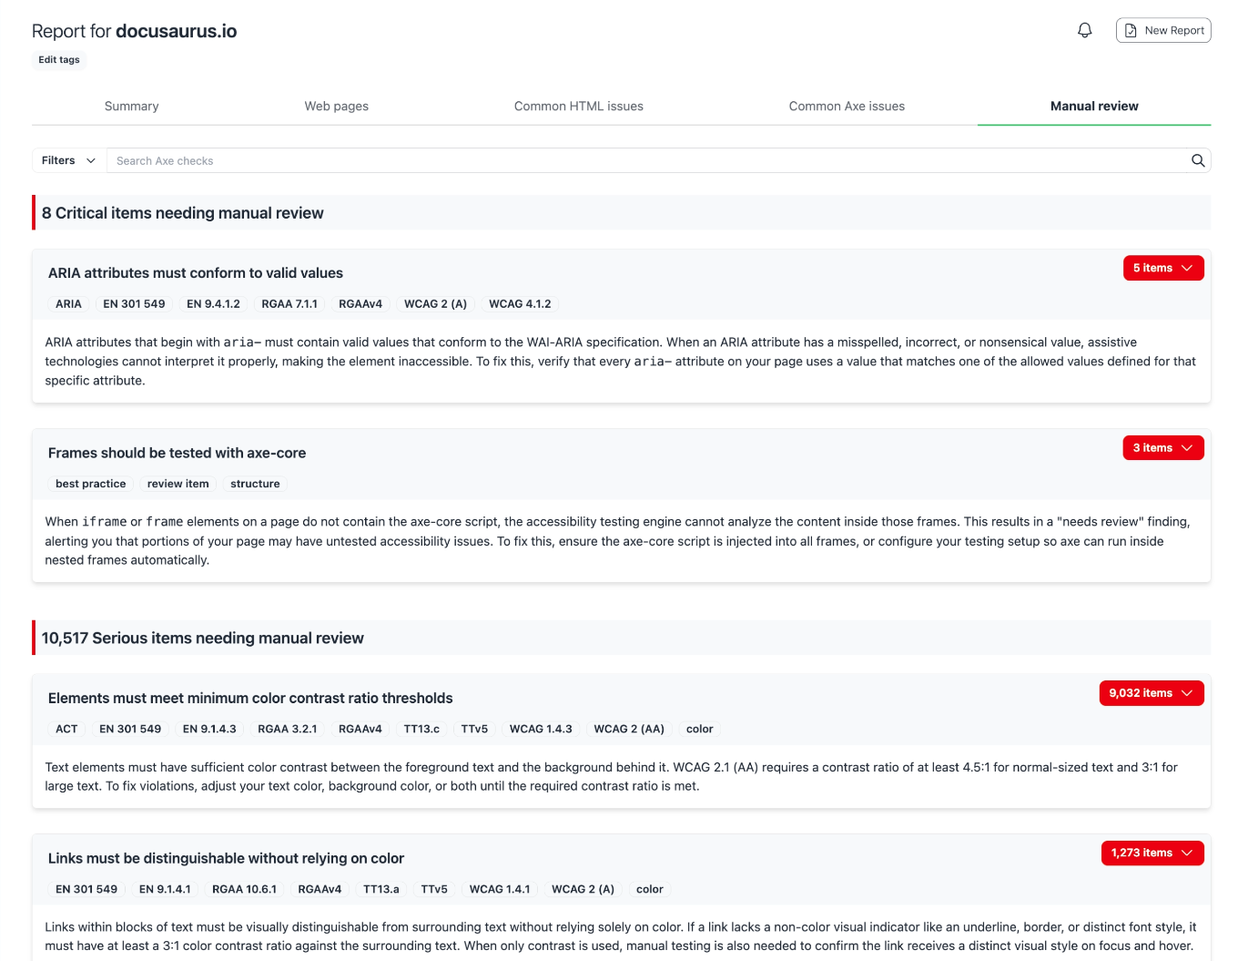This screenshot has width=1238, height=961.
Task: Click heading ARIA attributes must conform to valid values
Action: coord(196,273)
